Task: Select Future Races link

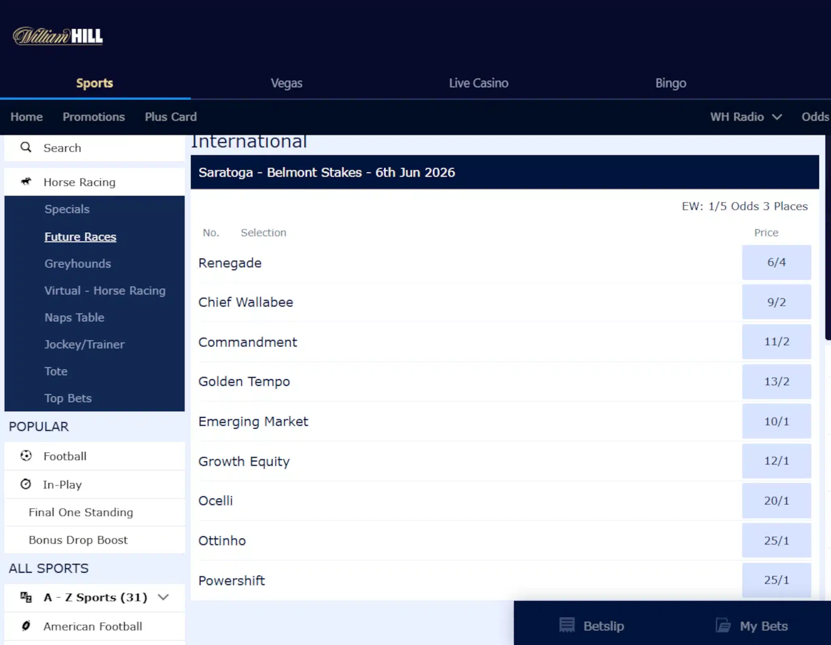Action: point(80,237)
